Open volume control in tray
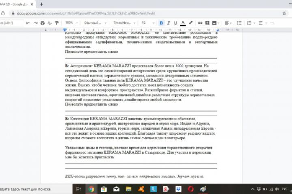The height and width of the screenshot is (194, 292). coord(277,189)
